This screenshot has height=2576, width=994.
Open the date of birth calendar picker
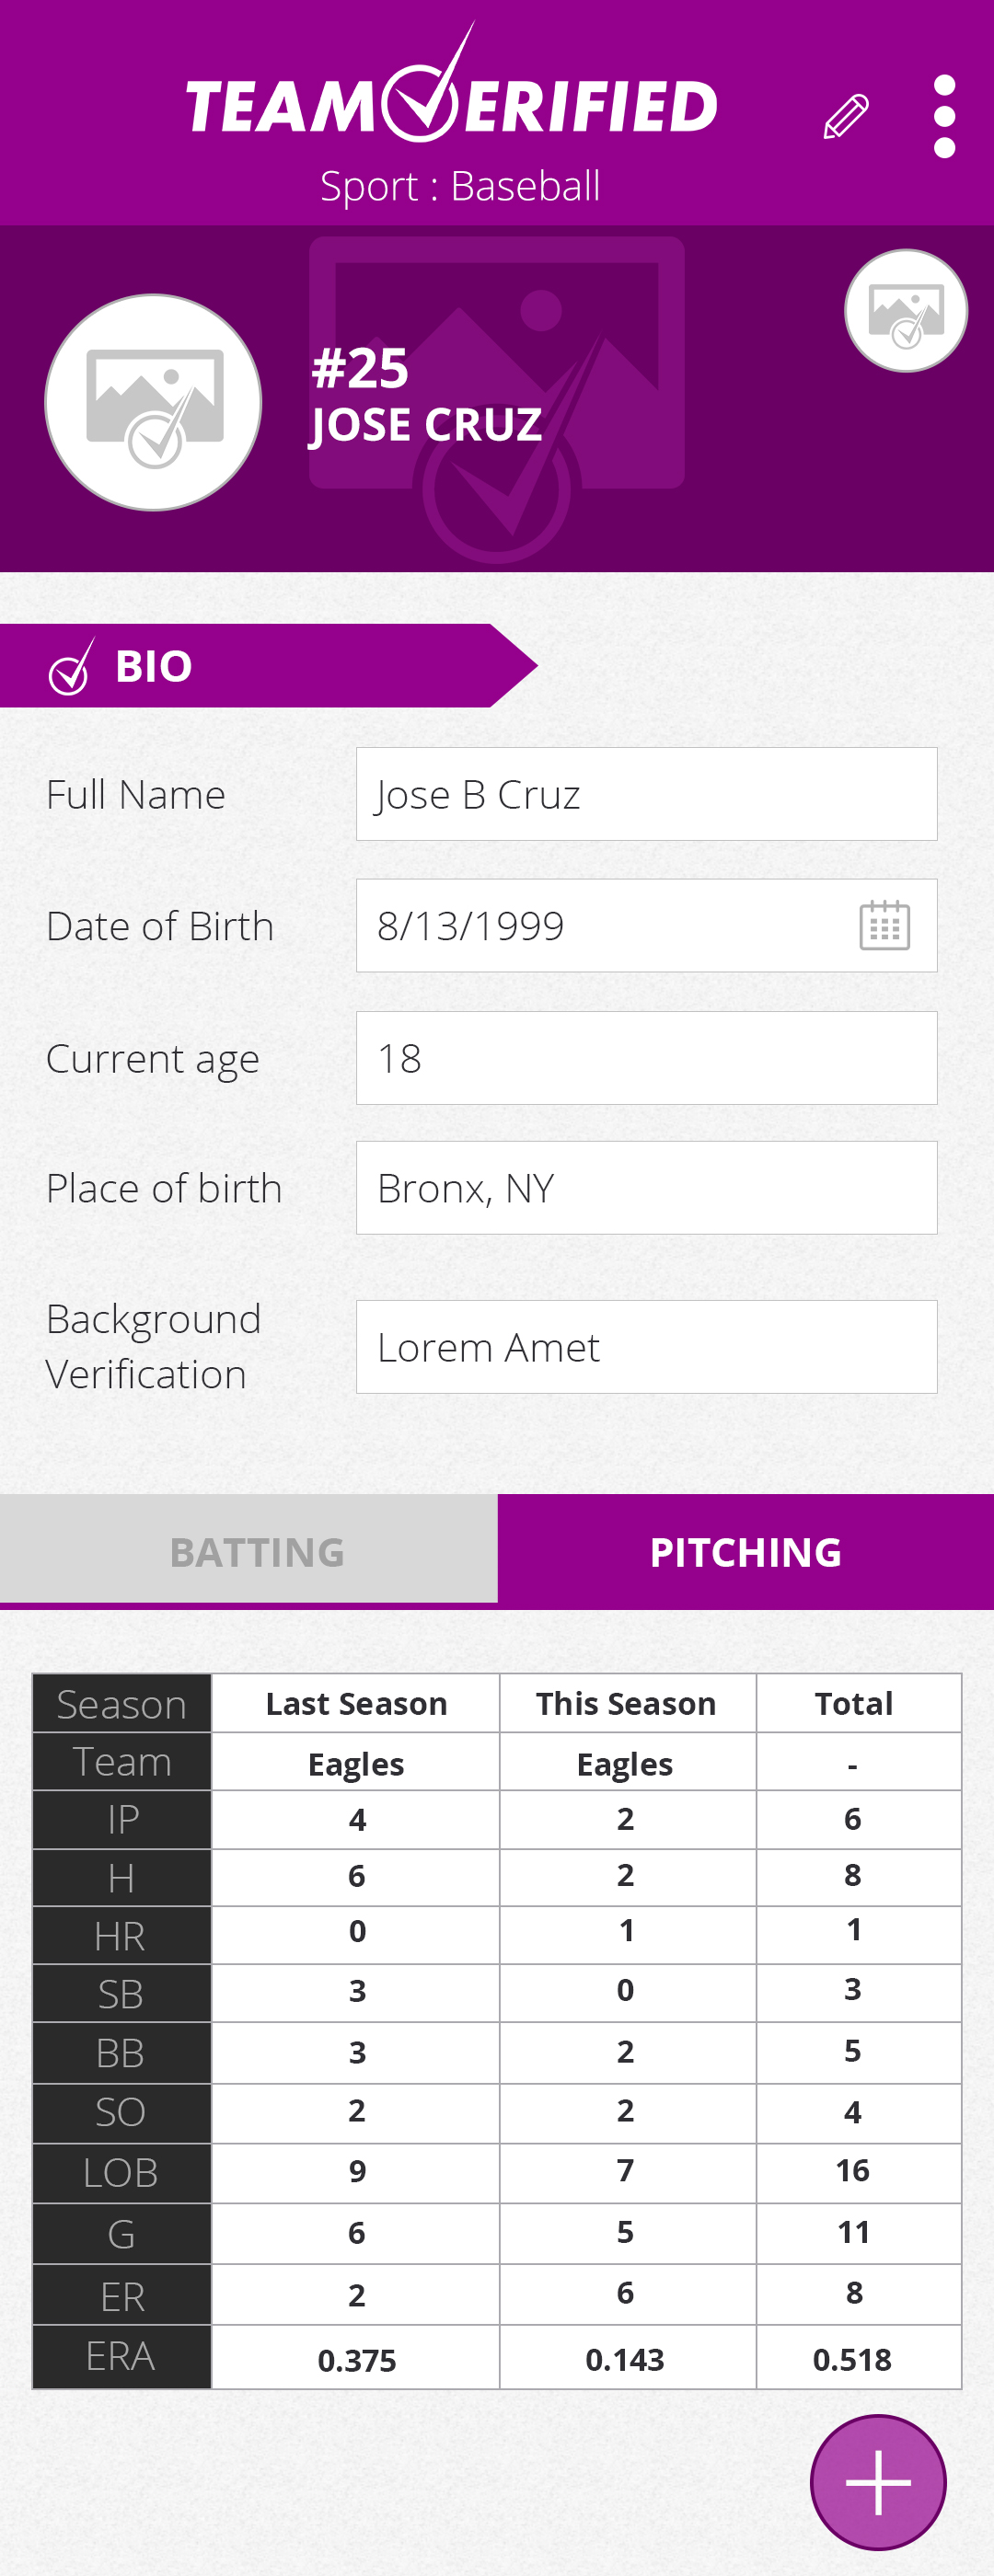pos(884,925)
